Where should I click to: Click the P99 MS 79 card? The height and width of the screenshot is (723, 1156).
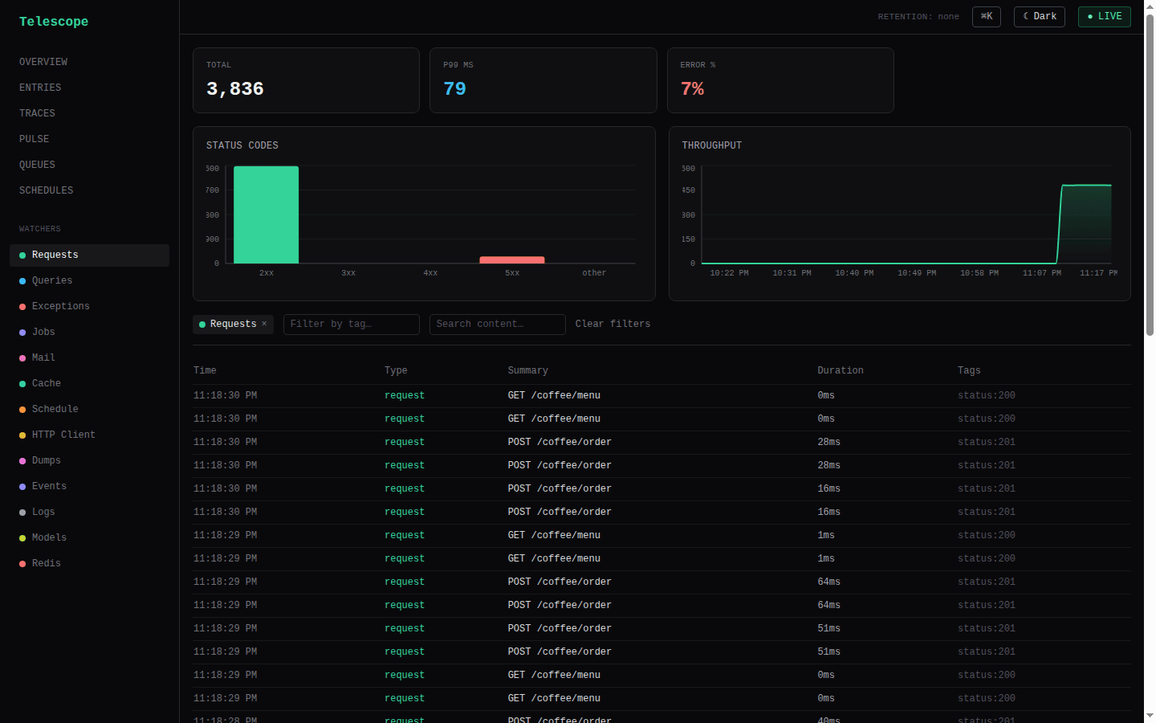click(x=543, y=80)
